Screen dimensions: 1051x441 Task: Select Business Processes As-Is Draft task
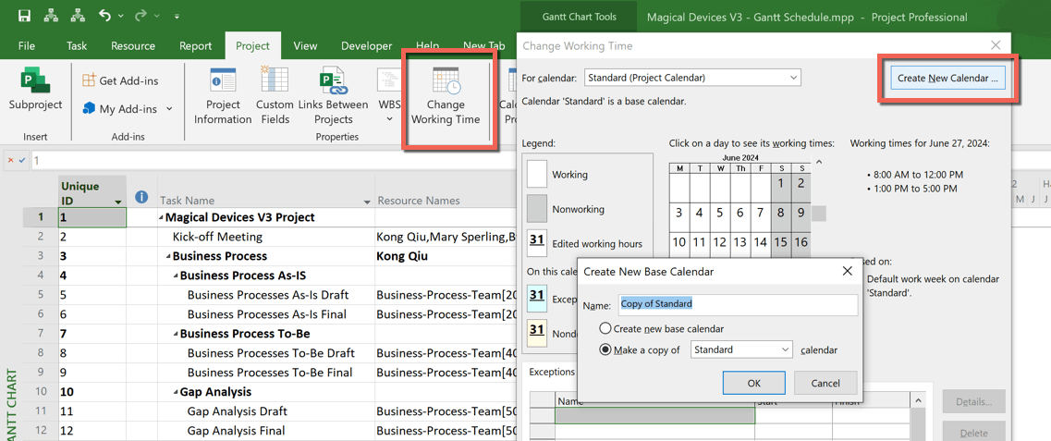pyautogui.click(x=267, y=295)
